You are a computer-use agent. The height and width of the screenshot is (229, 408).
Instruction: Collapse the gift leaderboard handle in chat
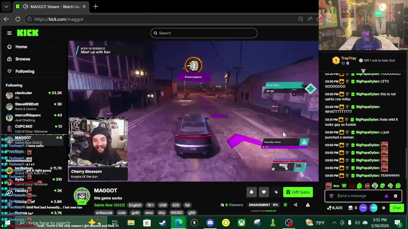click(363, 71)
